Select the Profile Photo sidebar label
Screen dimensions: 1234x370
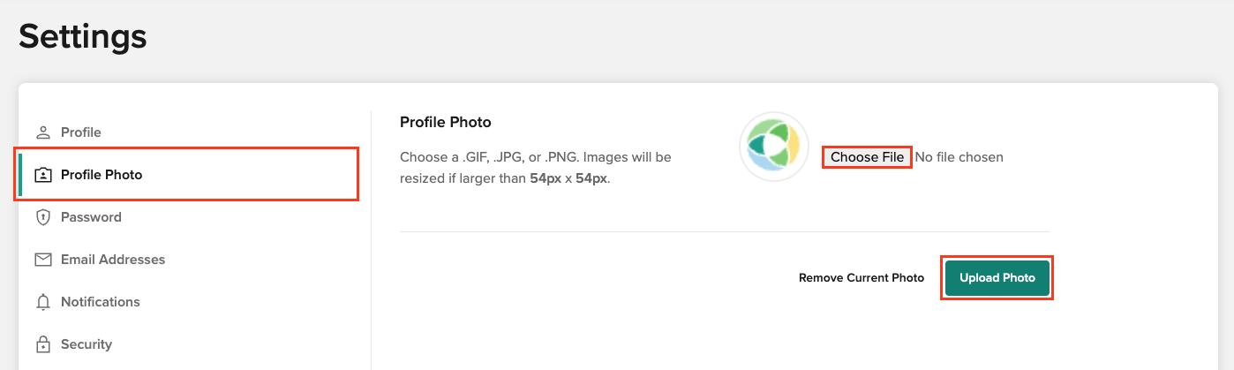tap(102, 175)
